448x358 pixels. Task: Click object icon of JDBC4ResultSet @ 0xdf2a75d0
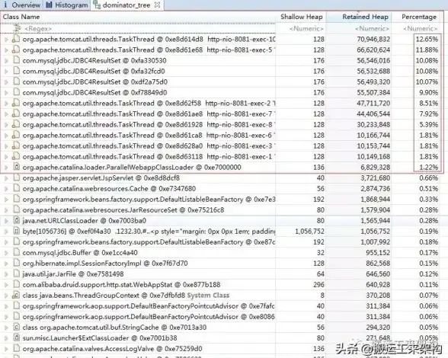17,82
